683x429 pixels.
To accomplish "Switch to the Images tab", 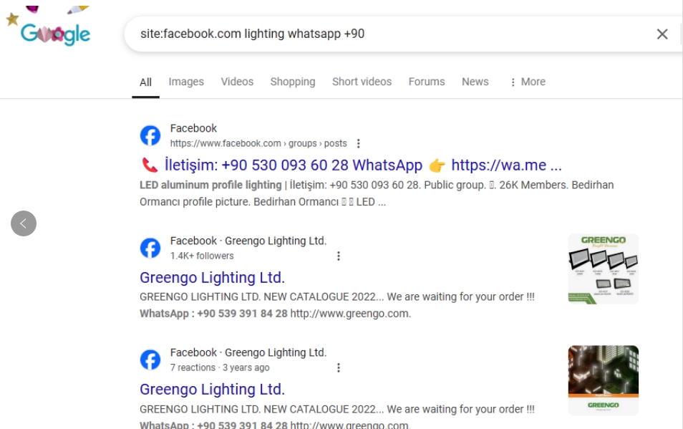I will (186, 82).
